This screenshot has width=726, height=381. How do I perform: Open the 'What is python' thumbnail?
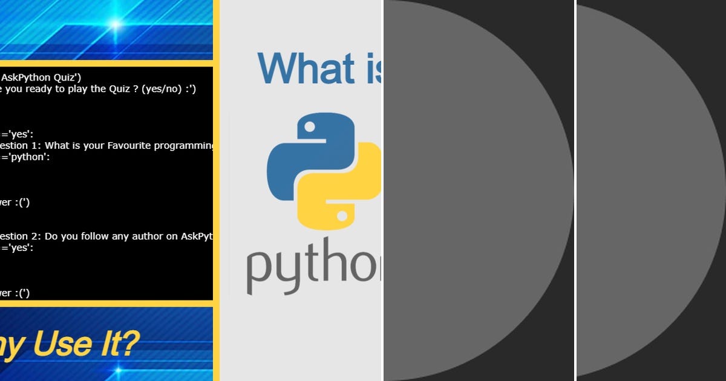click(300, 190)
